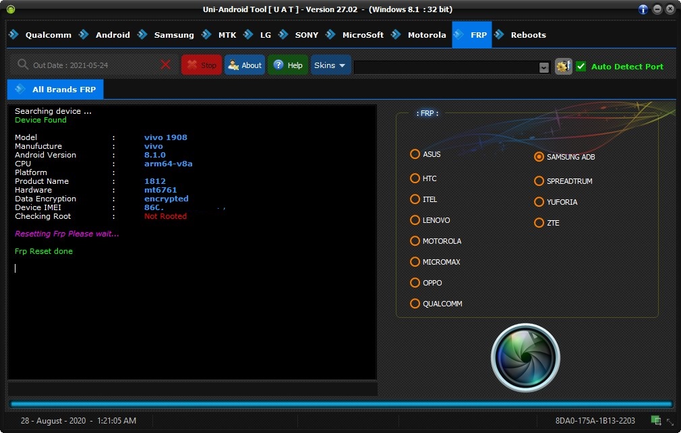Click the product name value '1812'
Viewport: 681px width, 433px height.
[154, 181]
